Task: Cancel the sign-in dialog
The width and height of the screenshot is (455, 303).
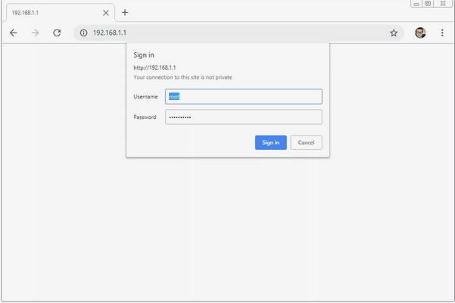Action: pyautogui.click(x=306, y=142)
